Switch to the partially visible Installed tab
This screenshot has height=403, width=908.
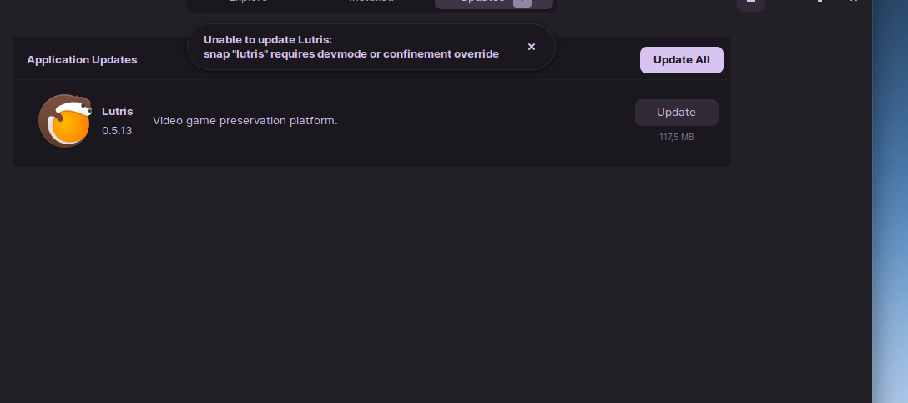point(371,2)
